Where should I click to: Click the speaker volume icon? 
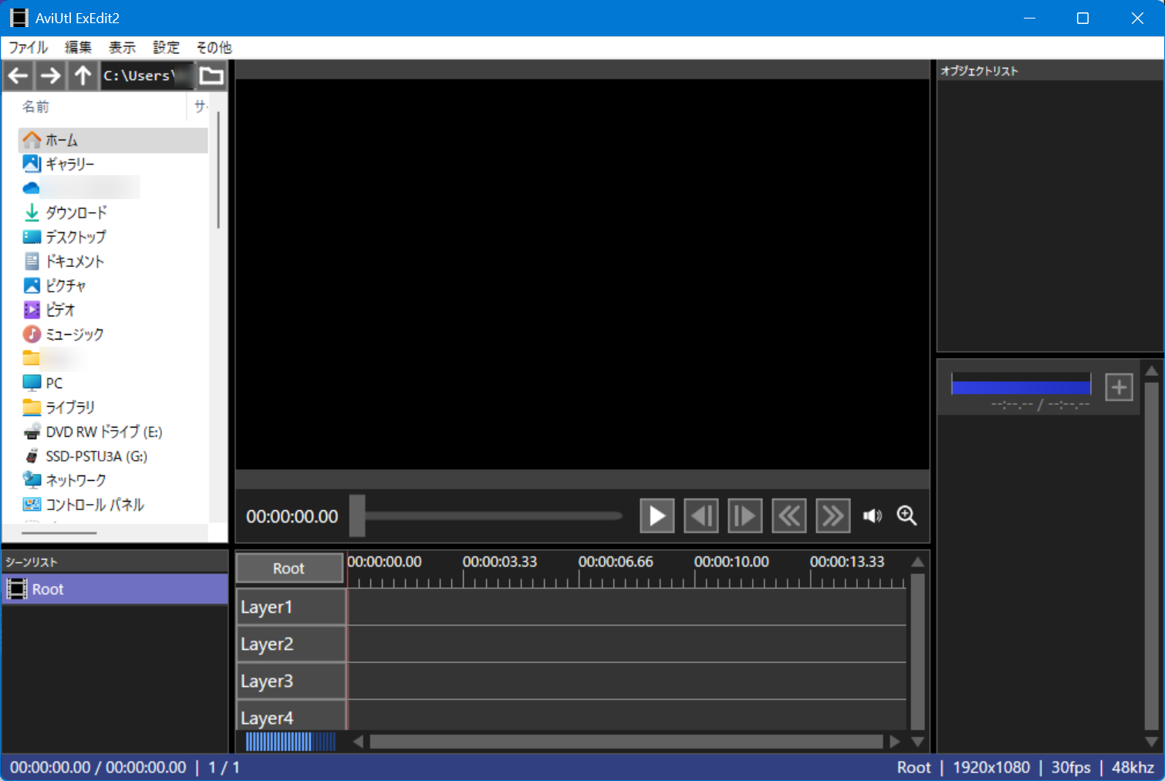coord(872,516)
